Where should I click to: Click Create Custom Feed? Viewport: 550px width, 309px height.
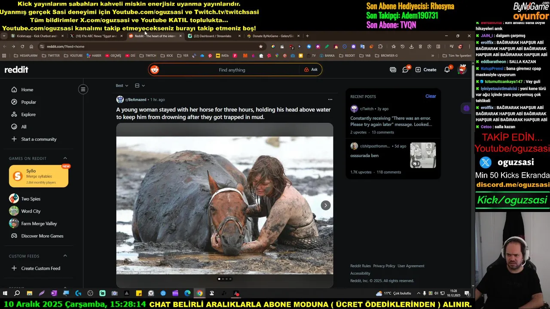click(x=41, y=268)
